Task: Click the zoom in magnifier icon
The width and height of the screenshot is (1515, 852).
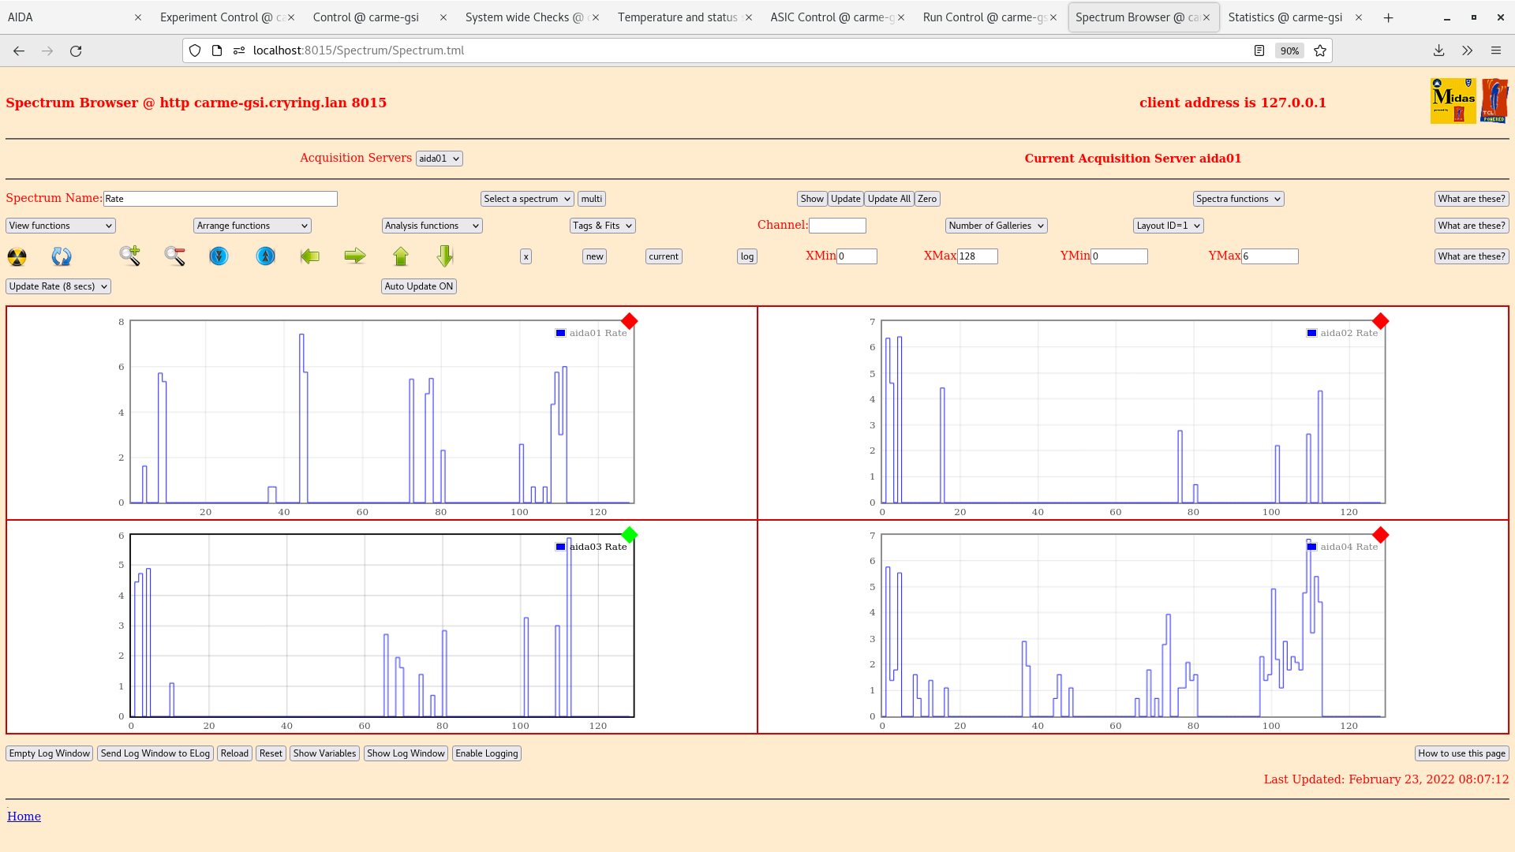Action: [x=130, y=256]
